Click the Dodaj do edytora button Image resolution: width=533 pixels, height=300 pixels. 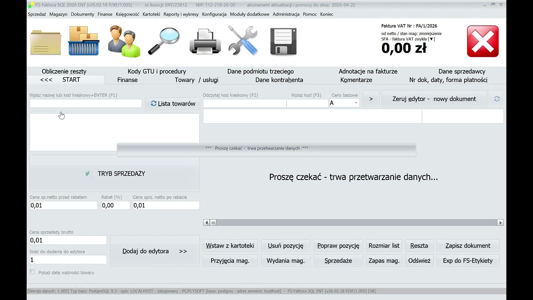(x=154, y=251)
